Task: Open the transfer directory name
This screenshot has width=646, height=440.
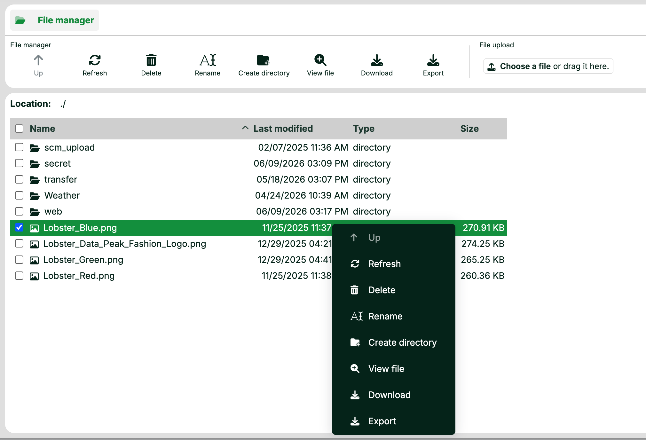Action: tap(60, 179)
